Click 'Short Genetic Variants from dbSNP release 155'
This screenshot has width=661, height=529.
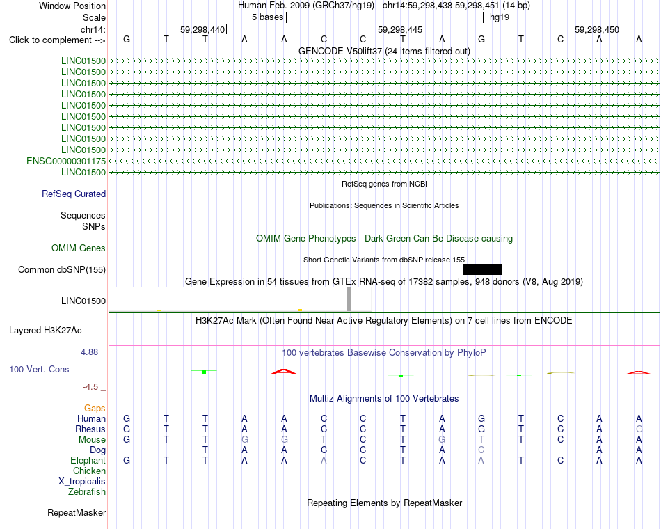coord(384,260)
